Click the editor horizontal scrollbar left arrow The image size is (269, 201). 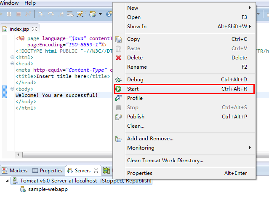[x=18, y=155]
